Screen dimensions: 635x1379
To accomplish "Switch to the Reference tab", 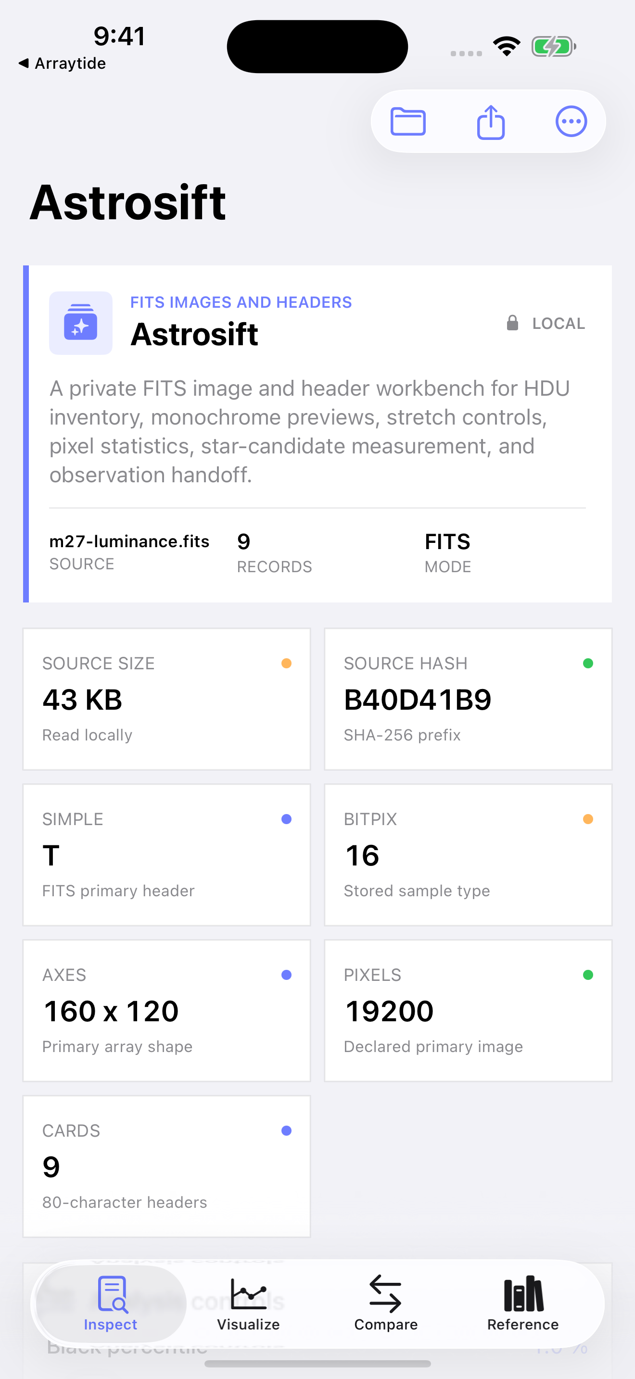I will 523,1304.
